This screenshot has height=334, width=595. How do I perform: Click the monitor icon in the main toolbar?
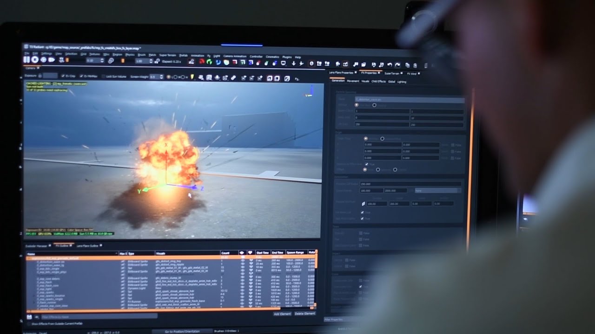283,63
